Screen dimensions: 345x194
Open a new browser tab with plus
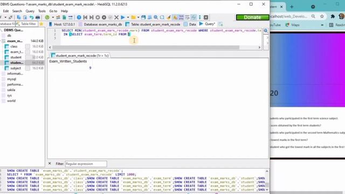click(x=292, y=7)
